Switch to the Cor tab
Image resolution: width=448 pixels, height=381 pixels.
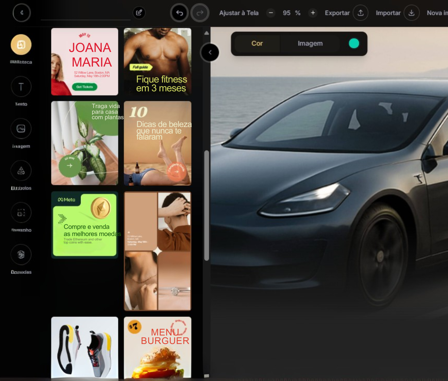tap(257, 43)
